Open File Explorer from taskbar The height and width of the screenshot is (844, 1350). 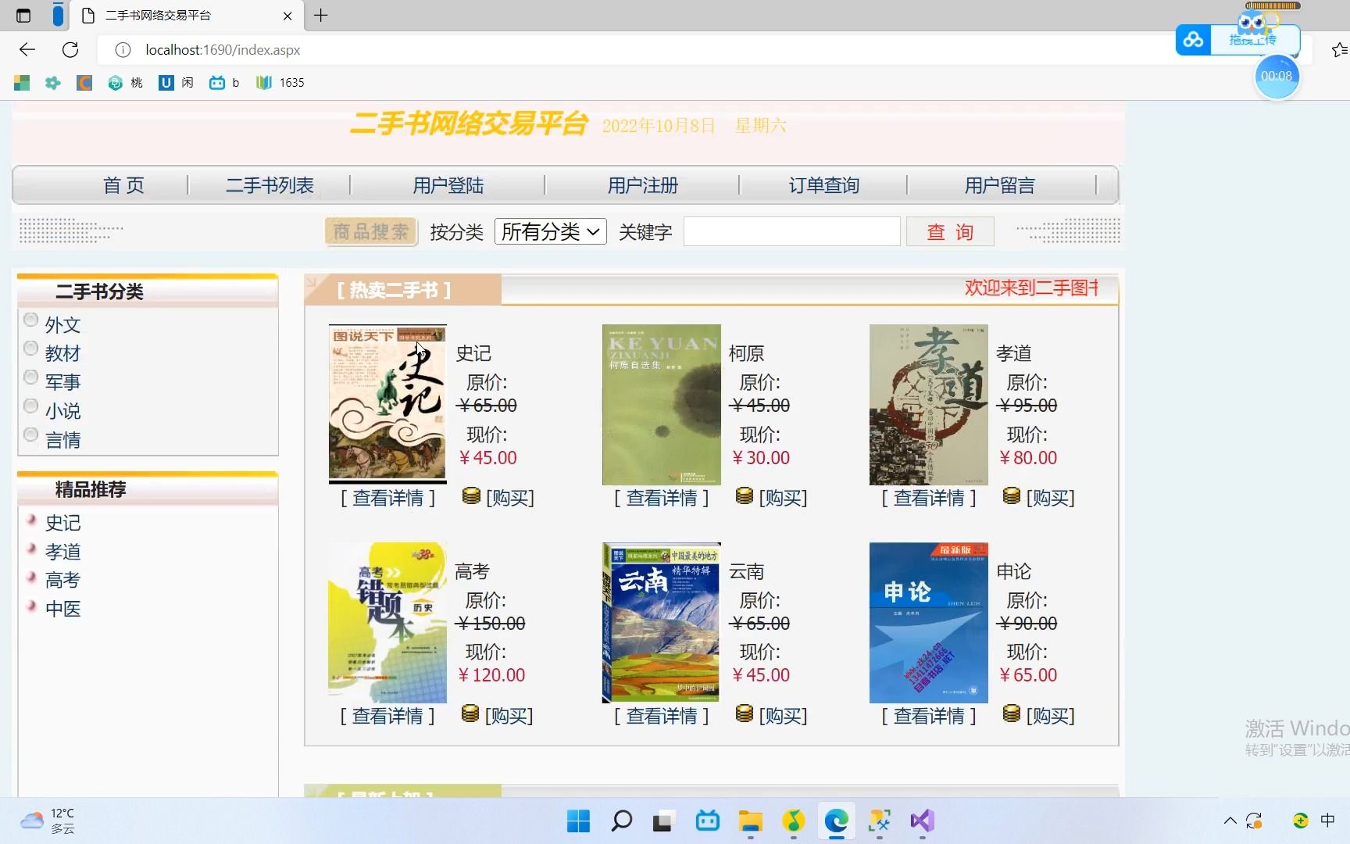tap(750, 821)
